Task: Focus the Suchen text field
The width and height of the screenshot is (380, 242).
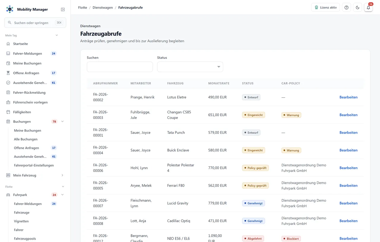Action: pyautogui.click(x=120, y=67)
